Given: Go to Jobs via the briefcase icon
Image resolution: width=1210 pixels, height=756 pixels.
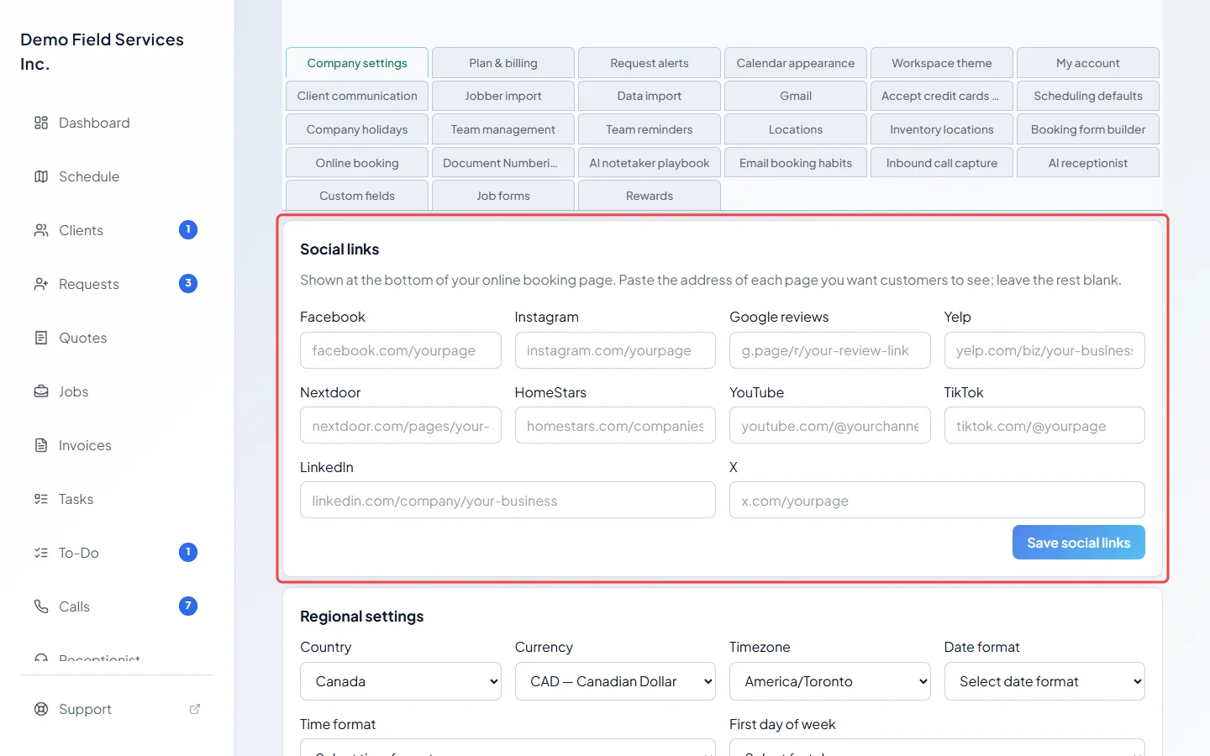Looking at the screenshot, I should (x=41, y=391).
